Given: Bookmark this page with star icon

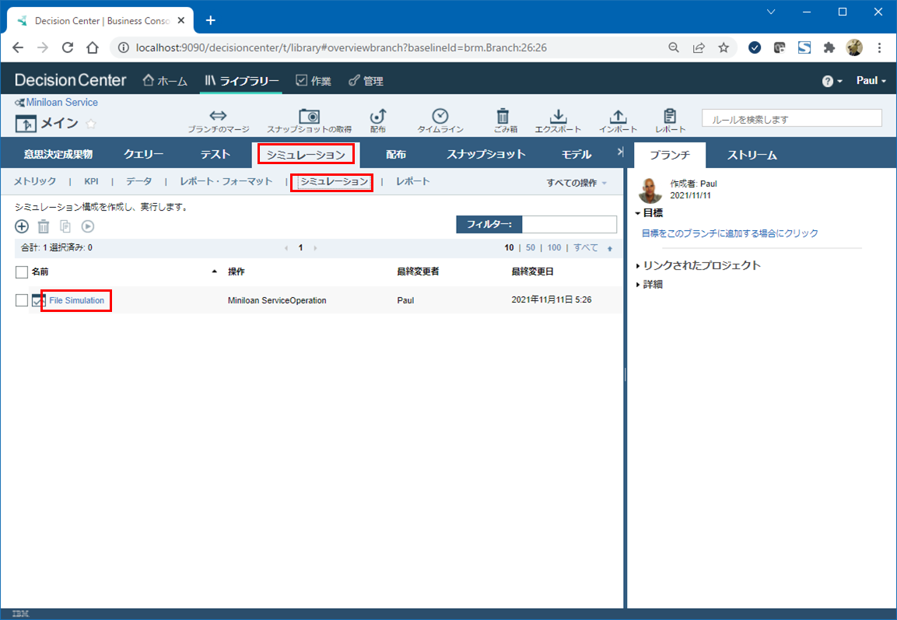Looking at the screenshot, I should tap(724, 47).
